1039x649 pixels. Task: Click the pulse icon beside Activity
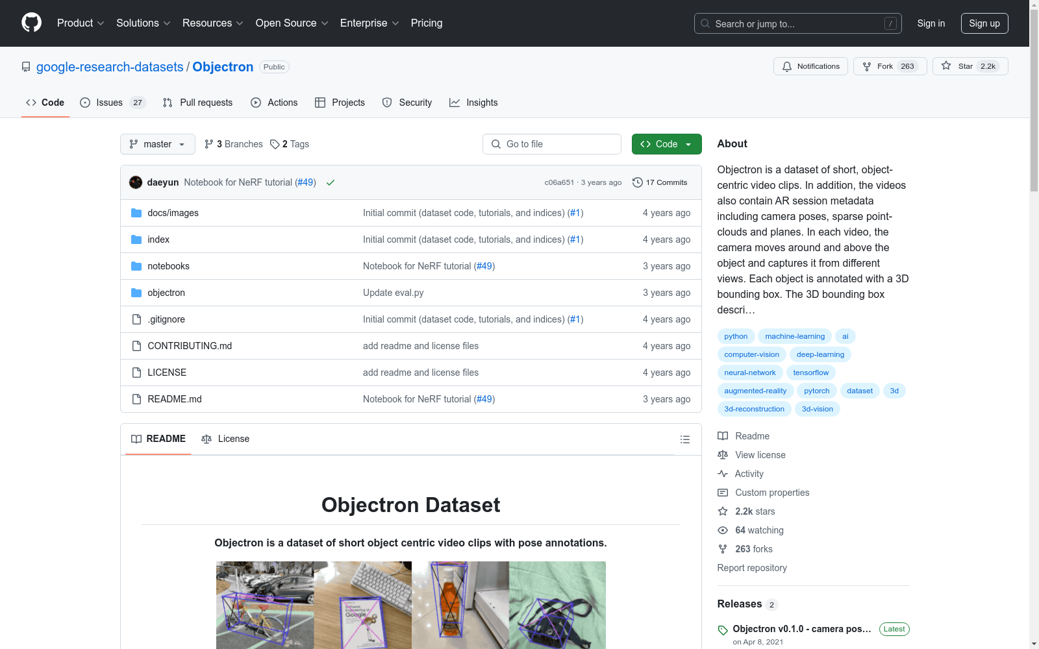[x=723, y=474]
